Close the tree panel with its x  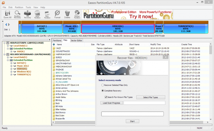point(49,40)
